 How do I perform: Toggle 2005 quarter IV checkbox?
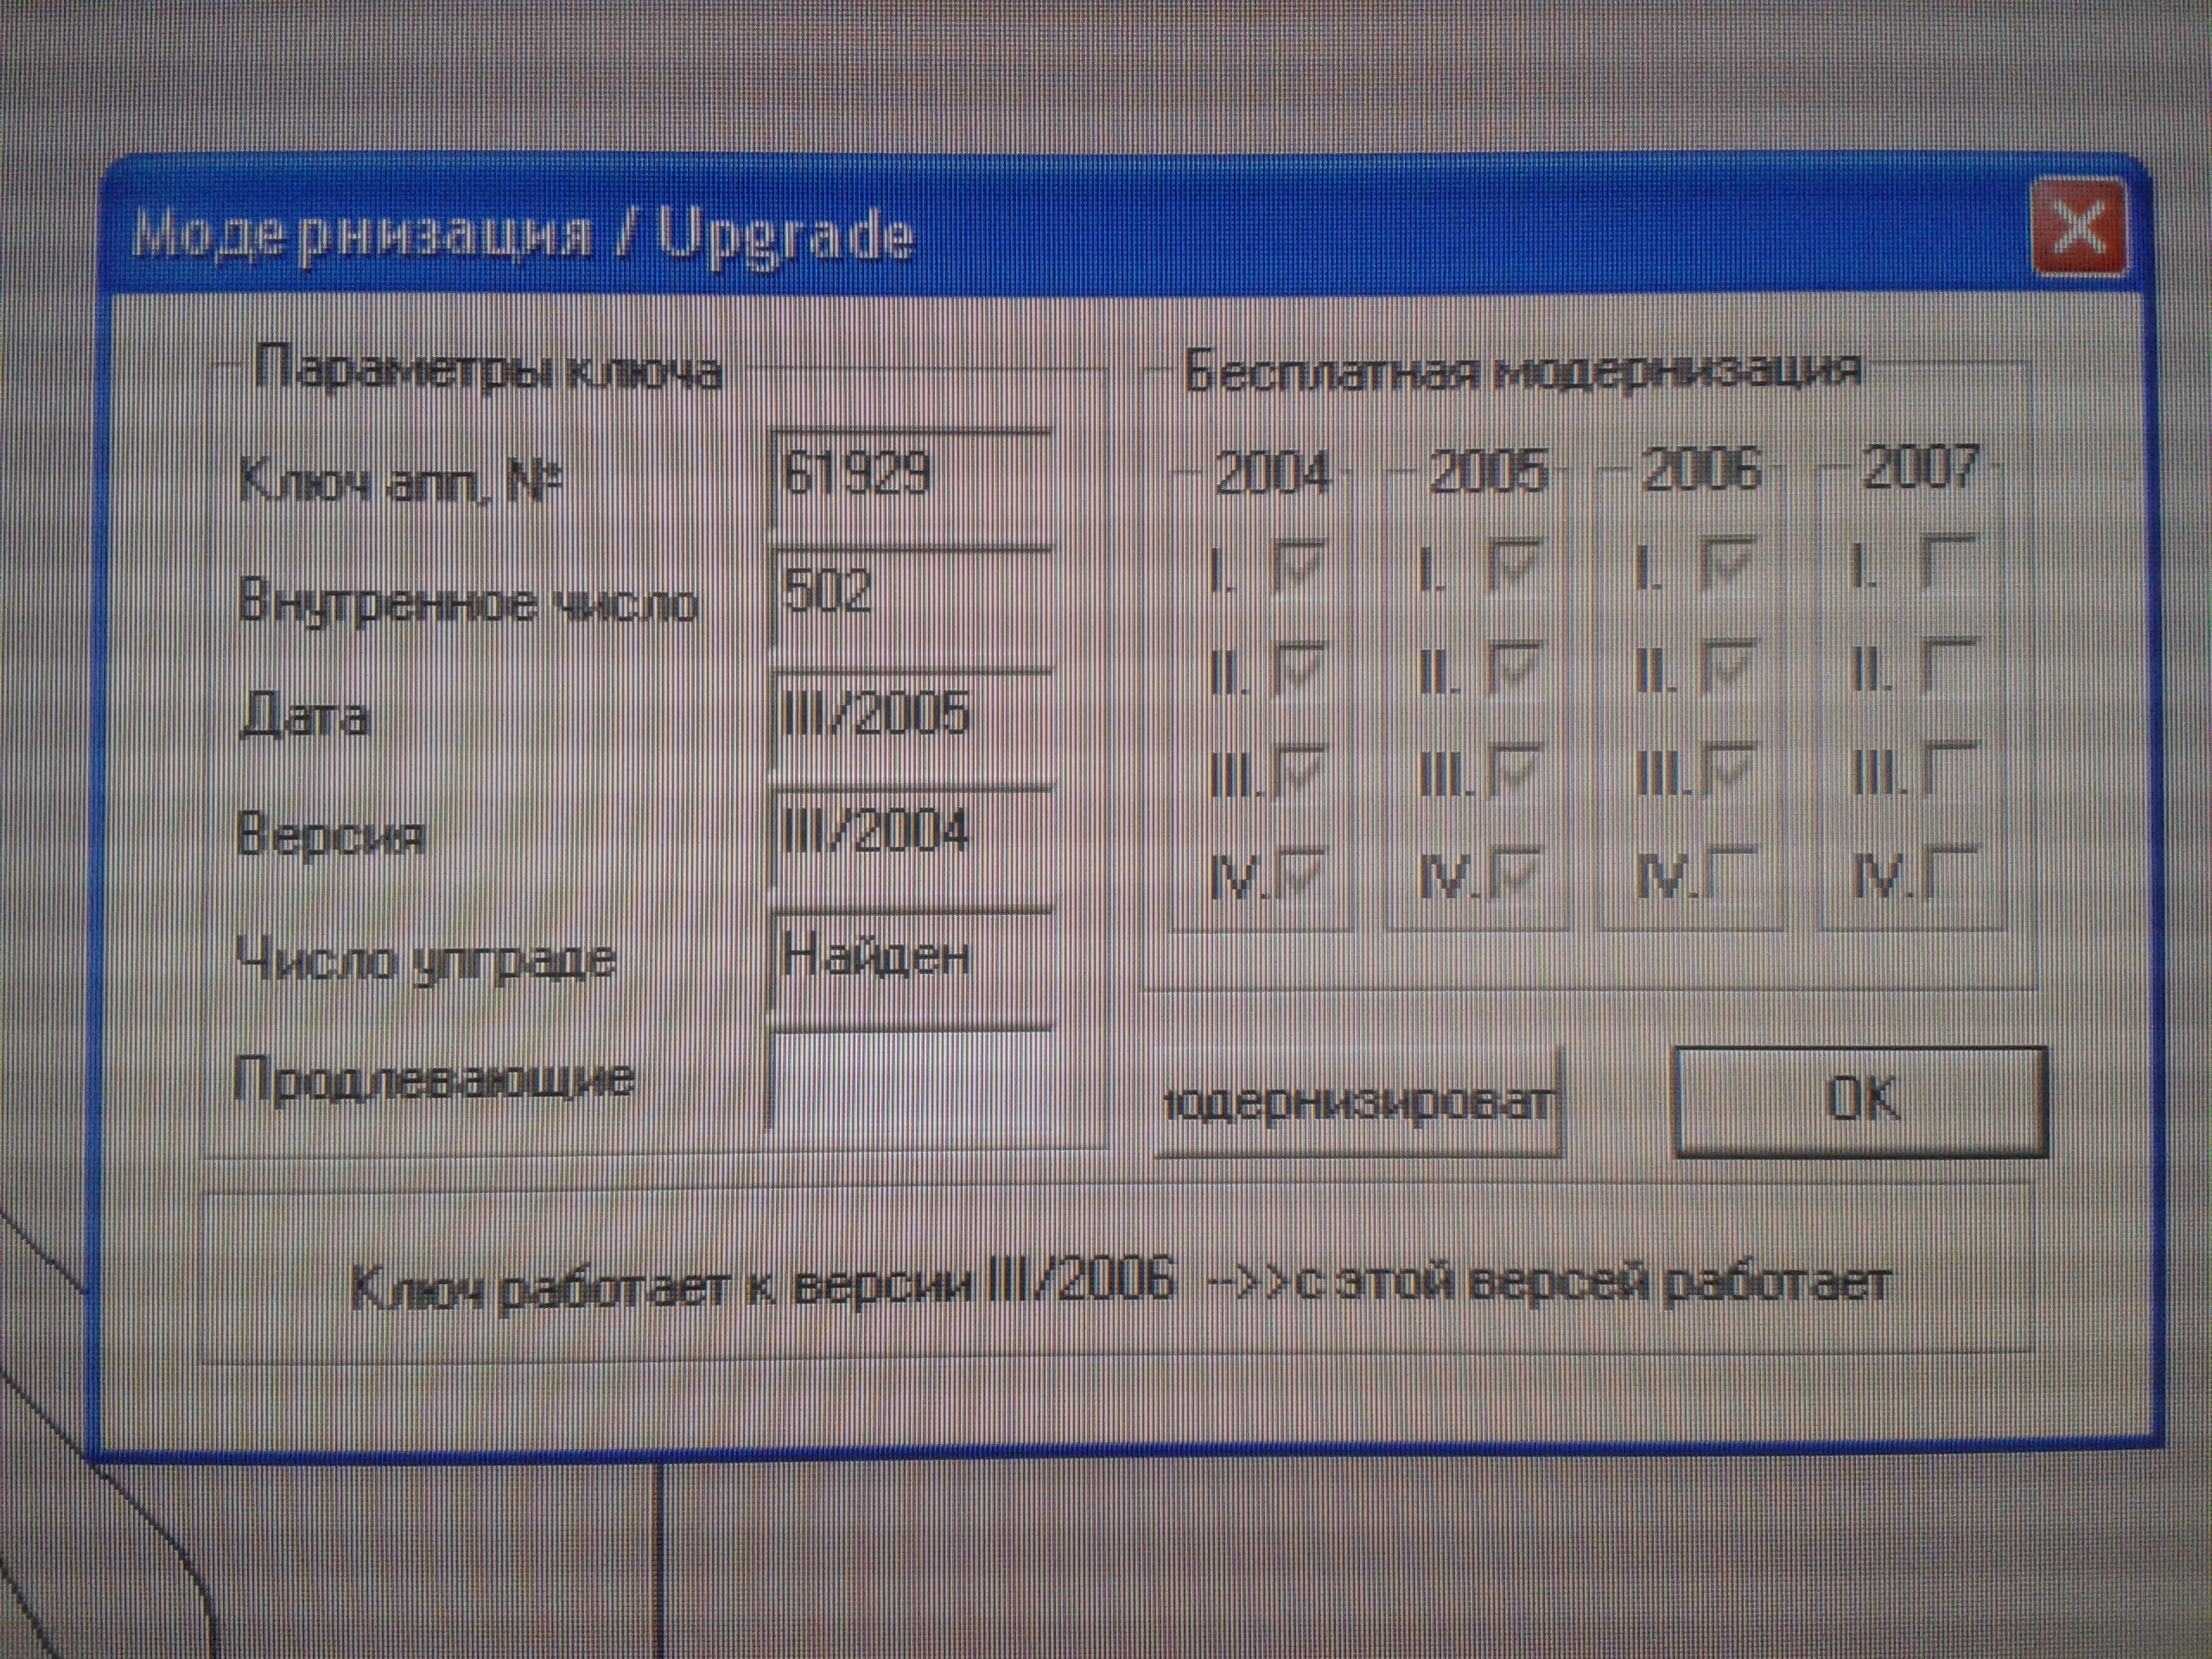point(1513,873)
